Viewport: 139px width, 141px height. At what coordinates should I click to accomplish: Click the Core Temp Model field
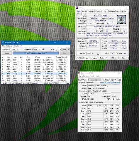coord(104,85)
